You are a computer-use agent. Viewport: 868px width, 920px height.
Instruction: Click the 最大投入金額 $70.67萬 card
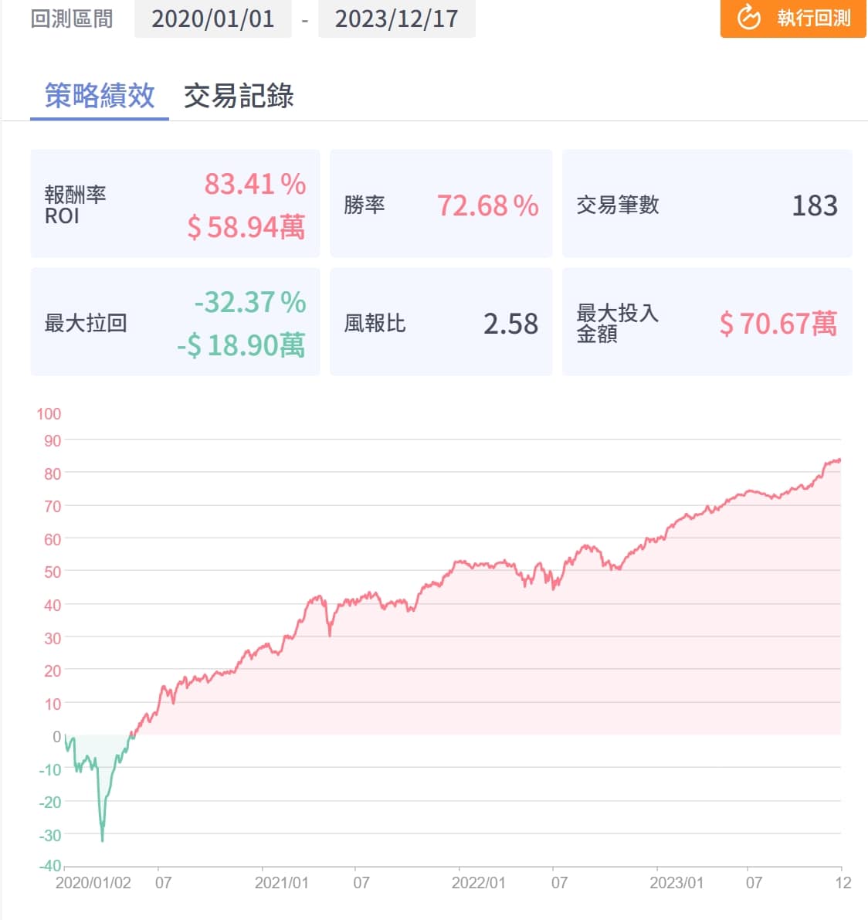tap(707, 323)
